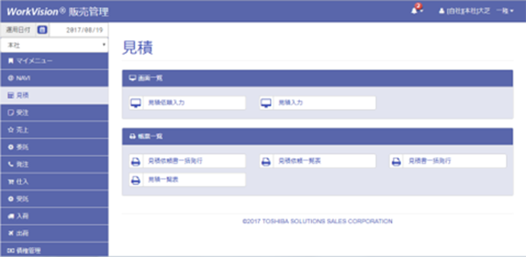Open the 見積依頼一覧表 report button

tap(318, 161)
